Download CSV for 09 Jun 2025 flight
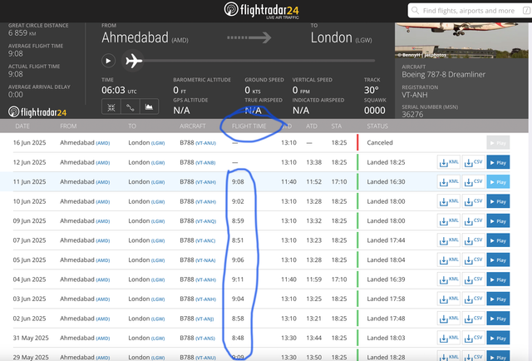Image resolution: width=532 pixels, height=361 pixels. 473,221
